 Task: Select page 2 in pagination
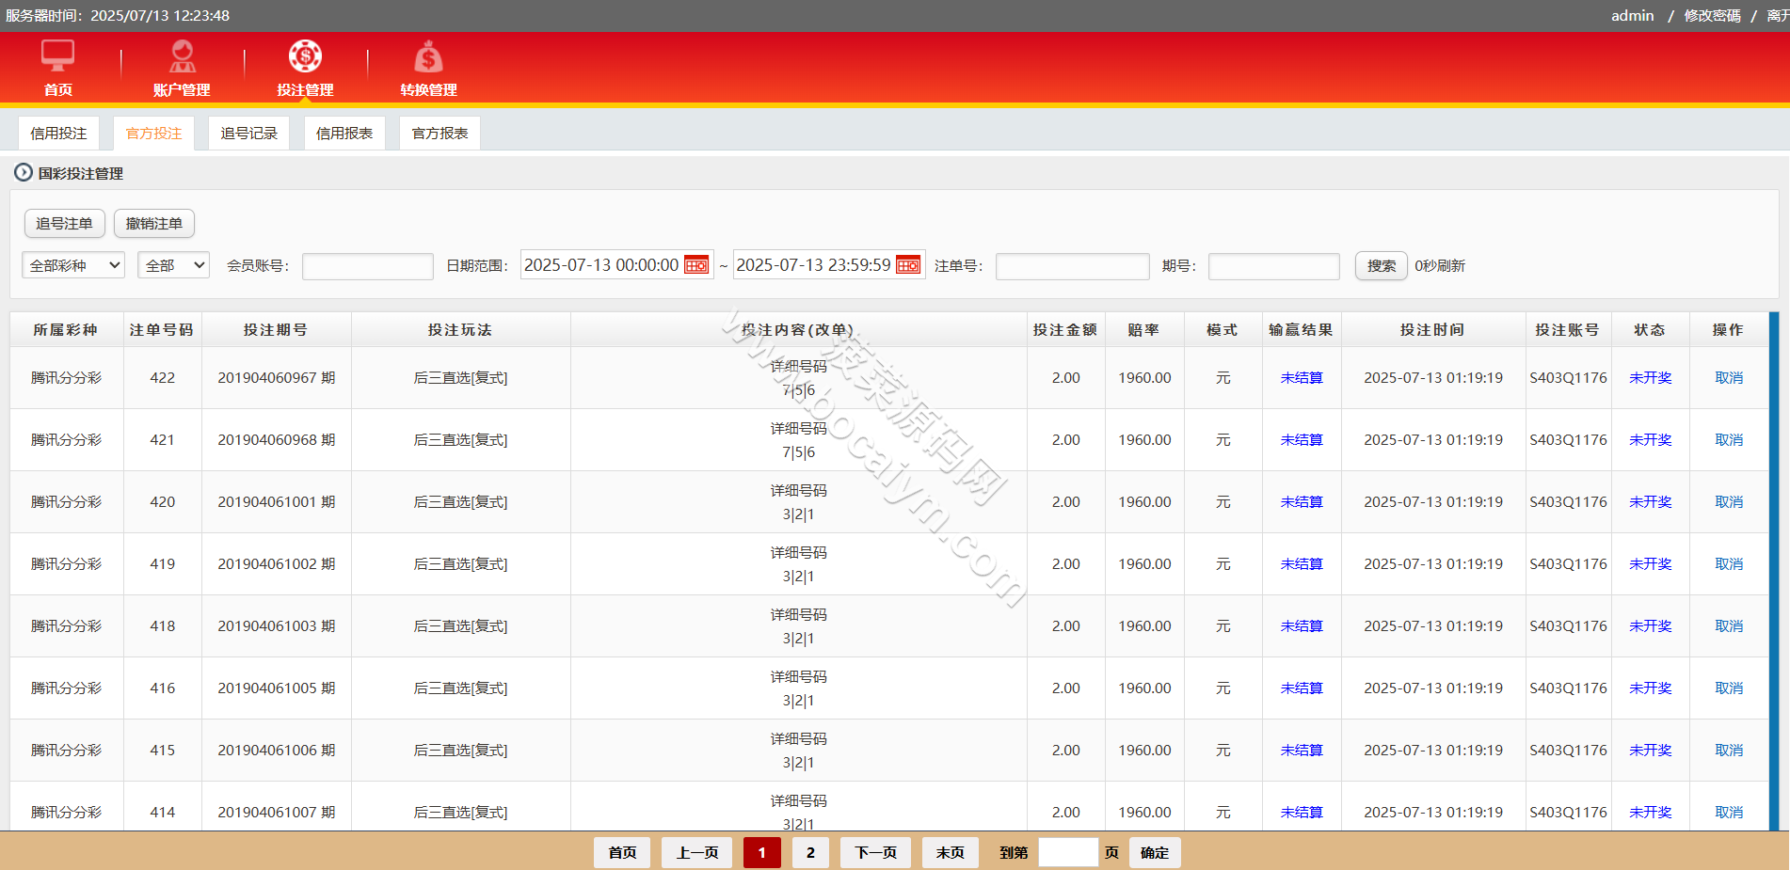click(x=810, y=852)
